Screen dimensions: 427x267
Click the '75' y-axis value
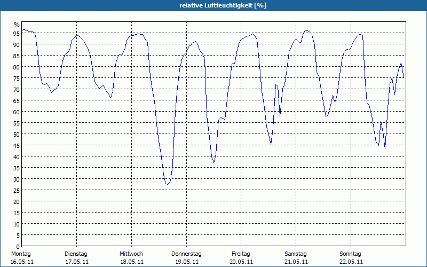tap(17, 78)
